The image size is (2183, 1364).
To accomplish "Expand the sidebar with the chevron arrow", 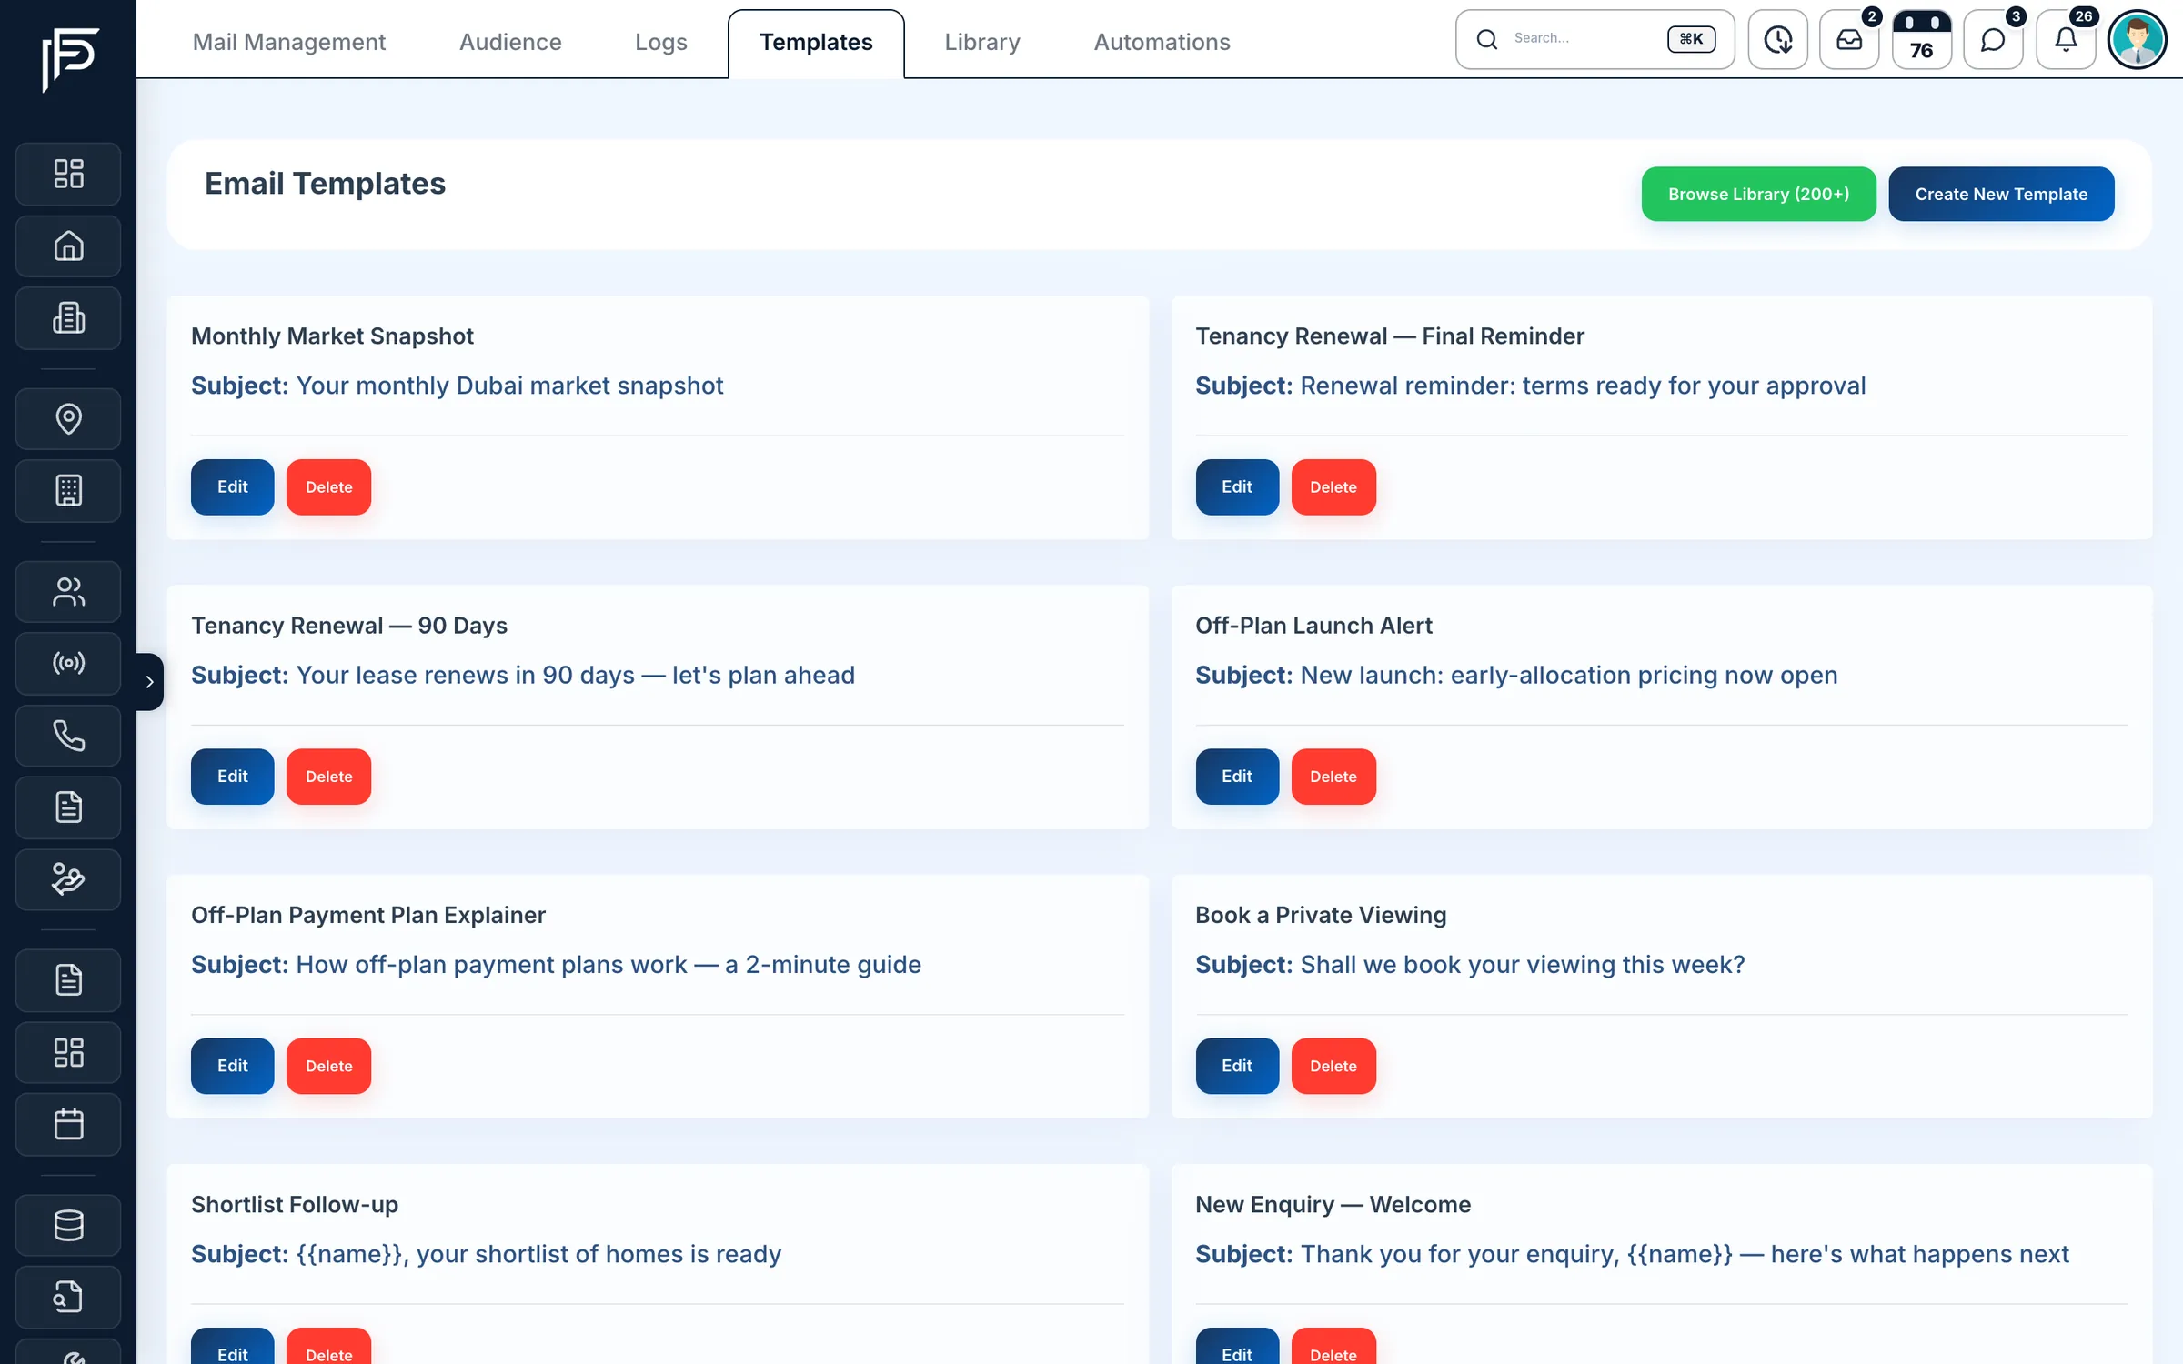I will tap(150, 681).
